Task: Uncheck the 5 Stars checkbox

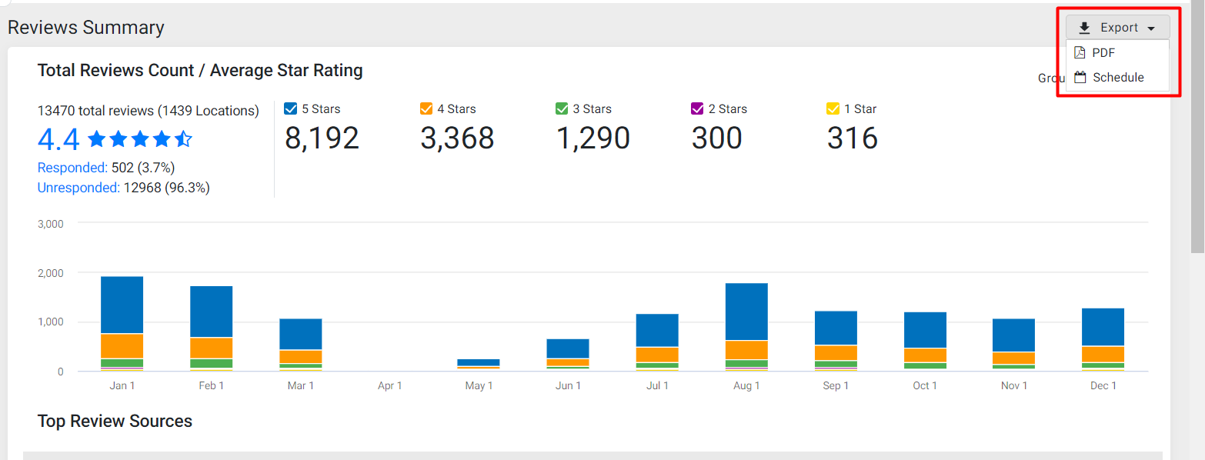Action: point(290,108)
